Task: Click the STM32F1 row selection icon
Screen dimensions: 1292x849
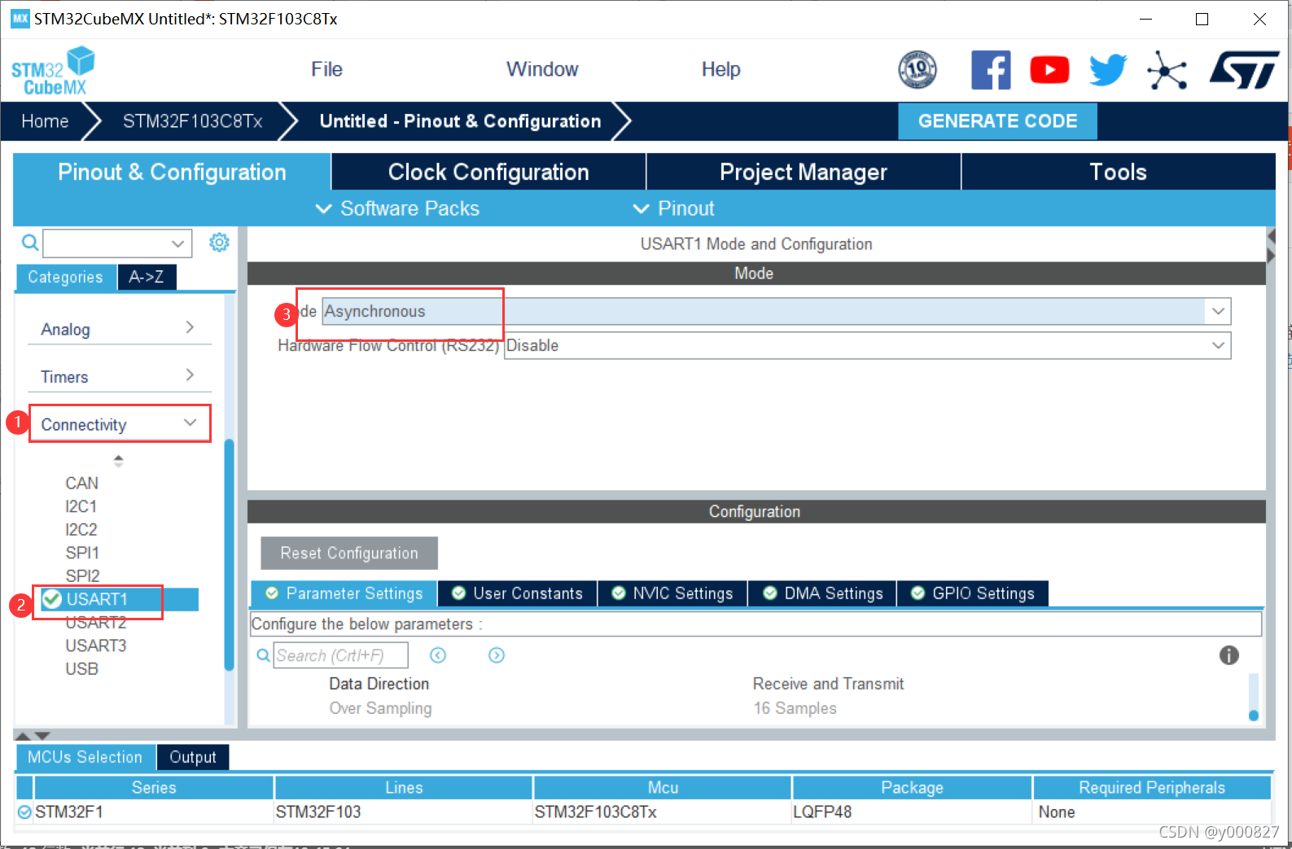Action: click(x=24, y=812)
